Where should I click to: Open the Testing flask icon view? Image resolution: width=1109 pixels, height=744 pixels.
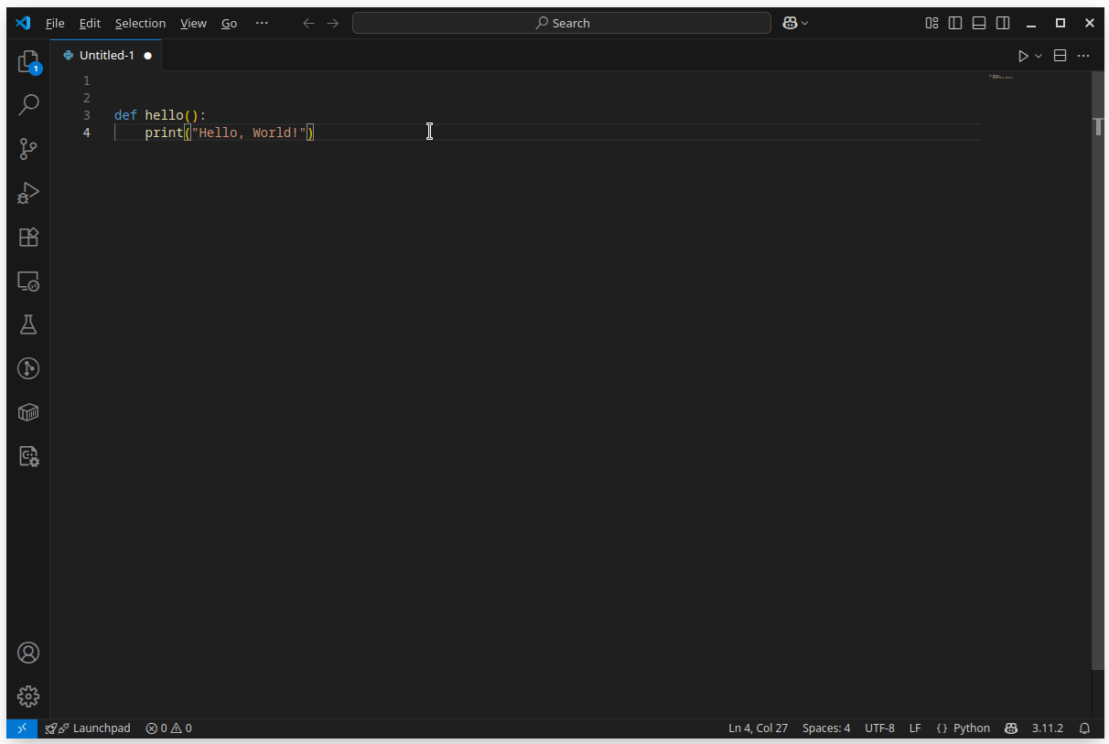[x=28, y=324]
